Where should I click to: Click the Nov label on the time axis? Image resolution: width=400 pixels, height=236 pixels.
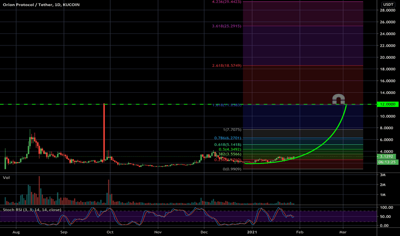(158, 232)
